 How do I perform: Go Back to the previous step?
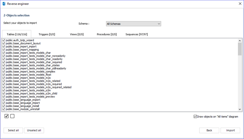209,130
